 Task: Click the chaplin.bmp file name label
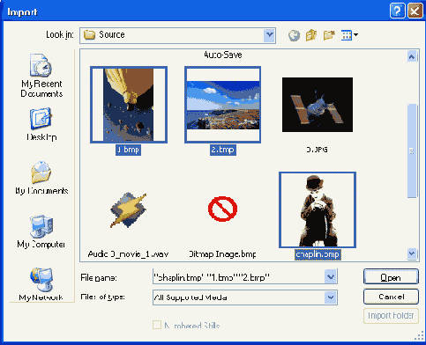coord(318,254)
